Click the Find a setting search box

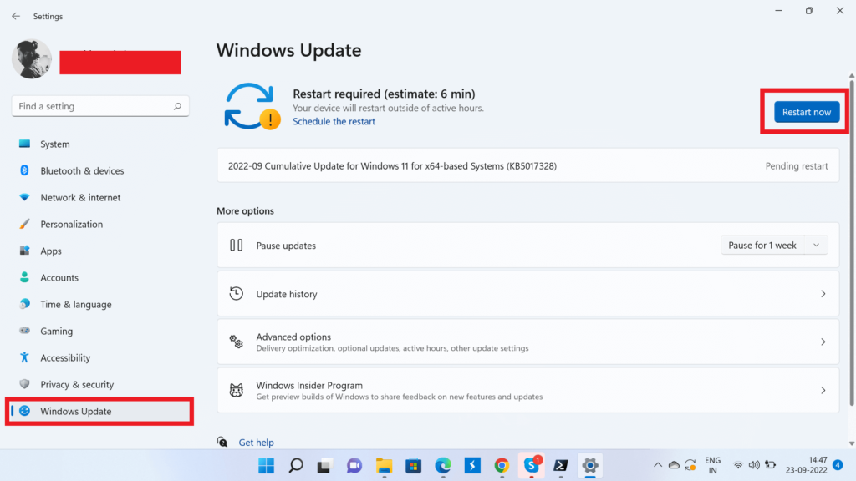[100, 106]
